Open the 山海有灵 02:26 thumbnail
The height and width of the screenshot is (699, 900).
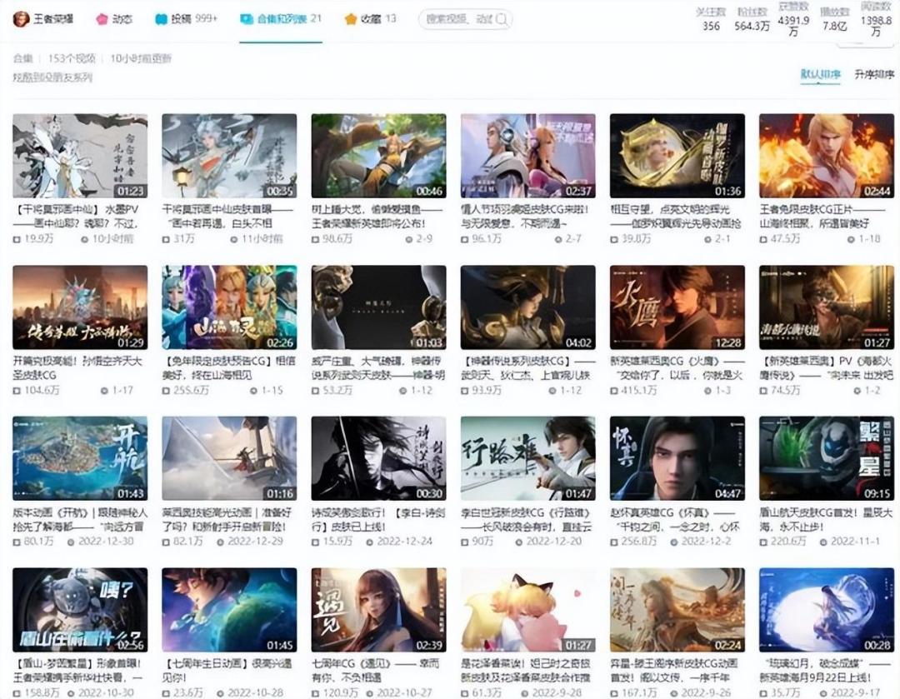point(229,307)
